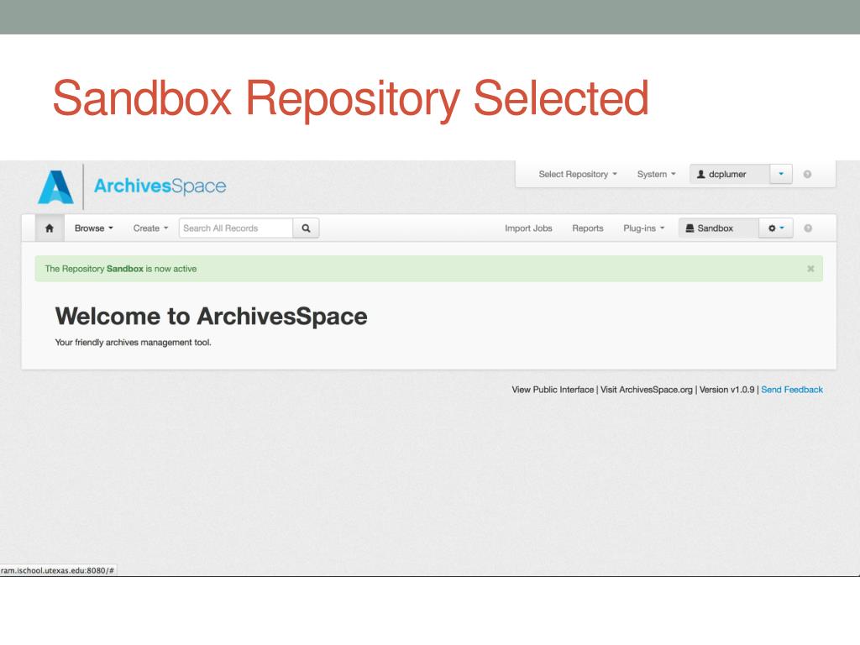Open the Plug-ins dropdown
860x645 pixels.
[x=643, y=228]
